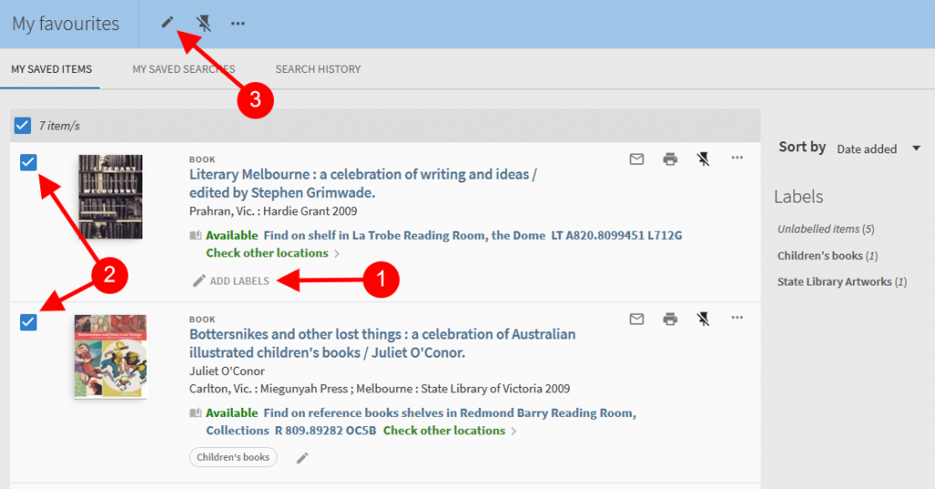Unpin the Bottersnikes book from favourites
The height and width of the screenshot is (489, 935).
pyautogui.click(x=702, y=318)
